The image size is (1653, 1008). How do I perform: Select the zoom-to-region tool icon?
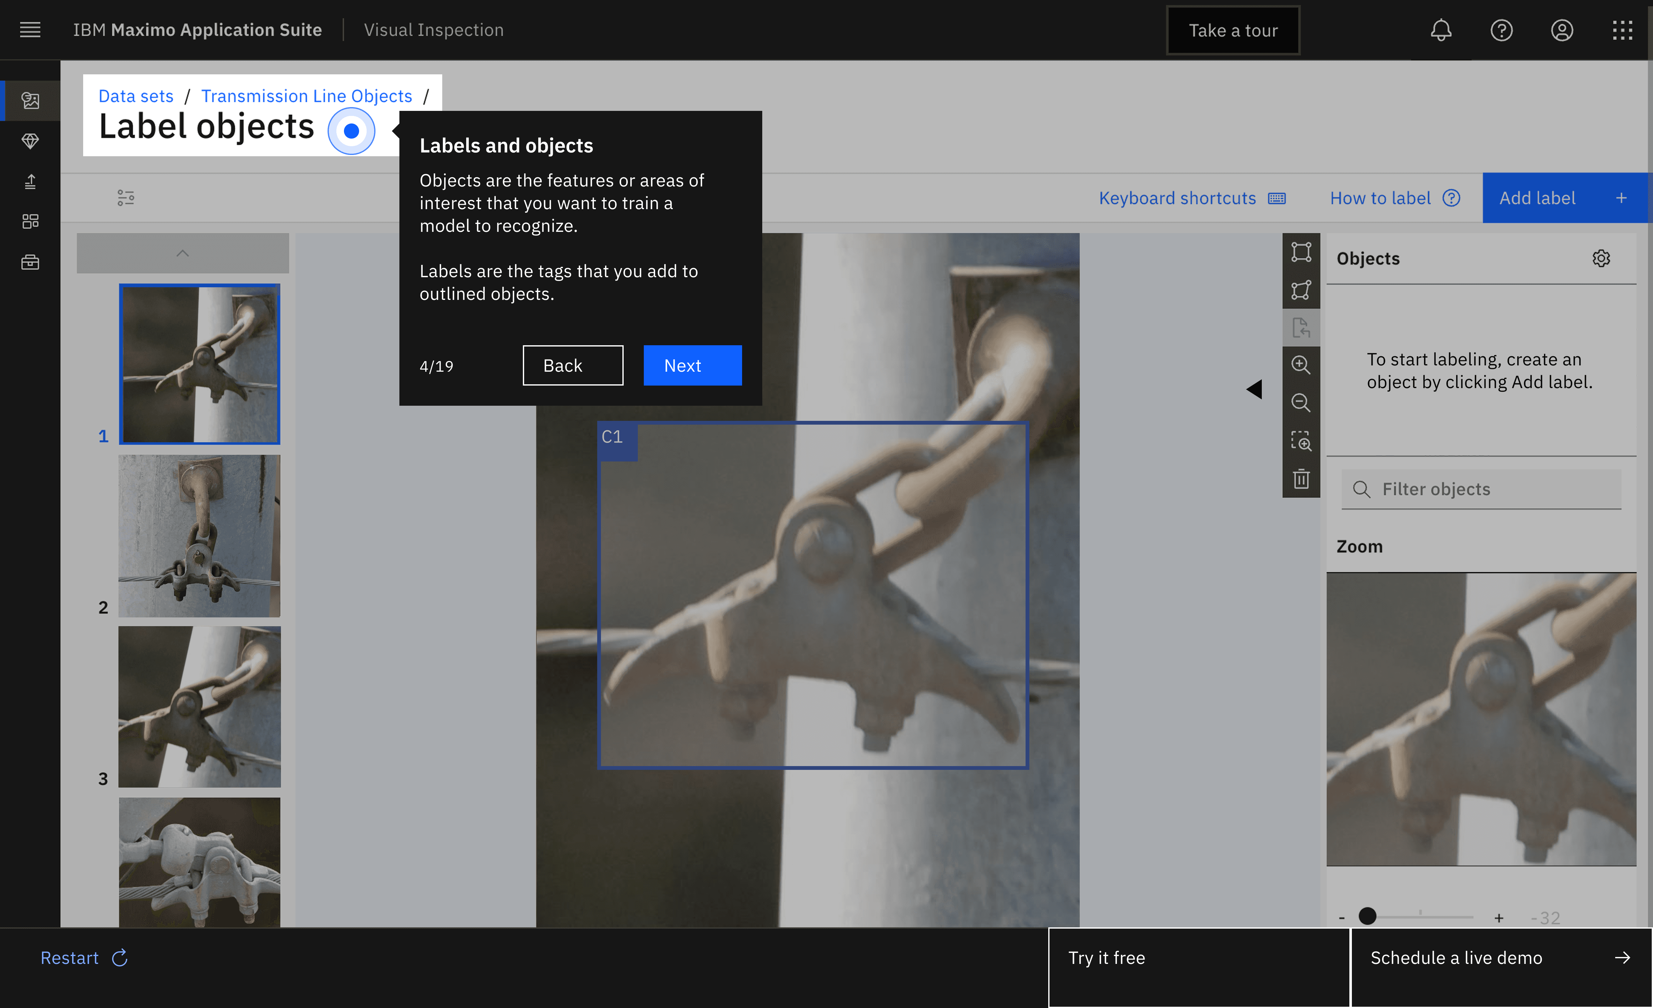click(1301, 441)
